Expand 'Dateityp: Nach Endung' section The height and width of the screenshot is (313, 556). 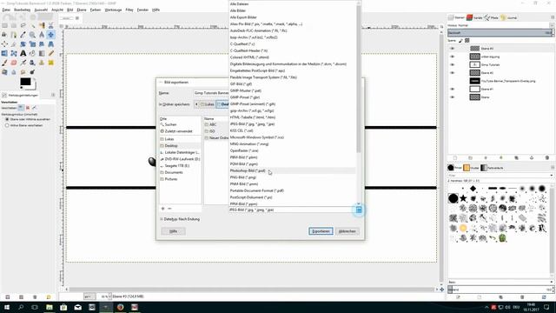[x=162, y=219]
